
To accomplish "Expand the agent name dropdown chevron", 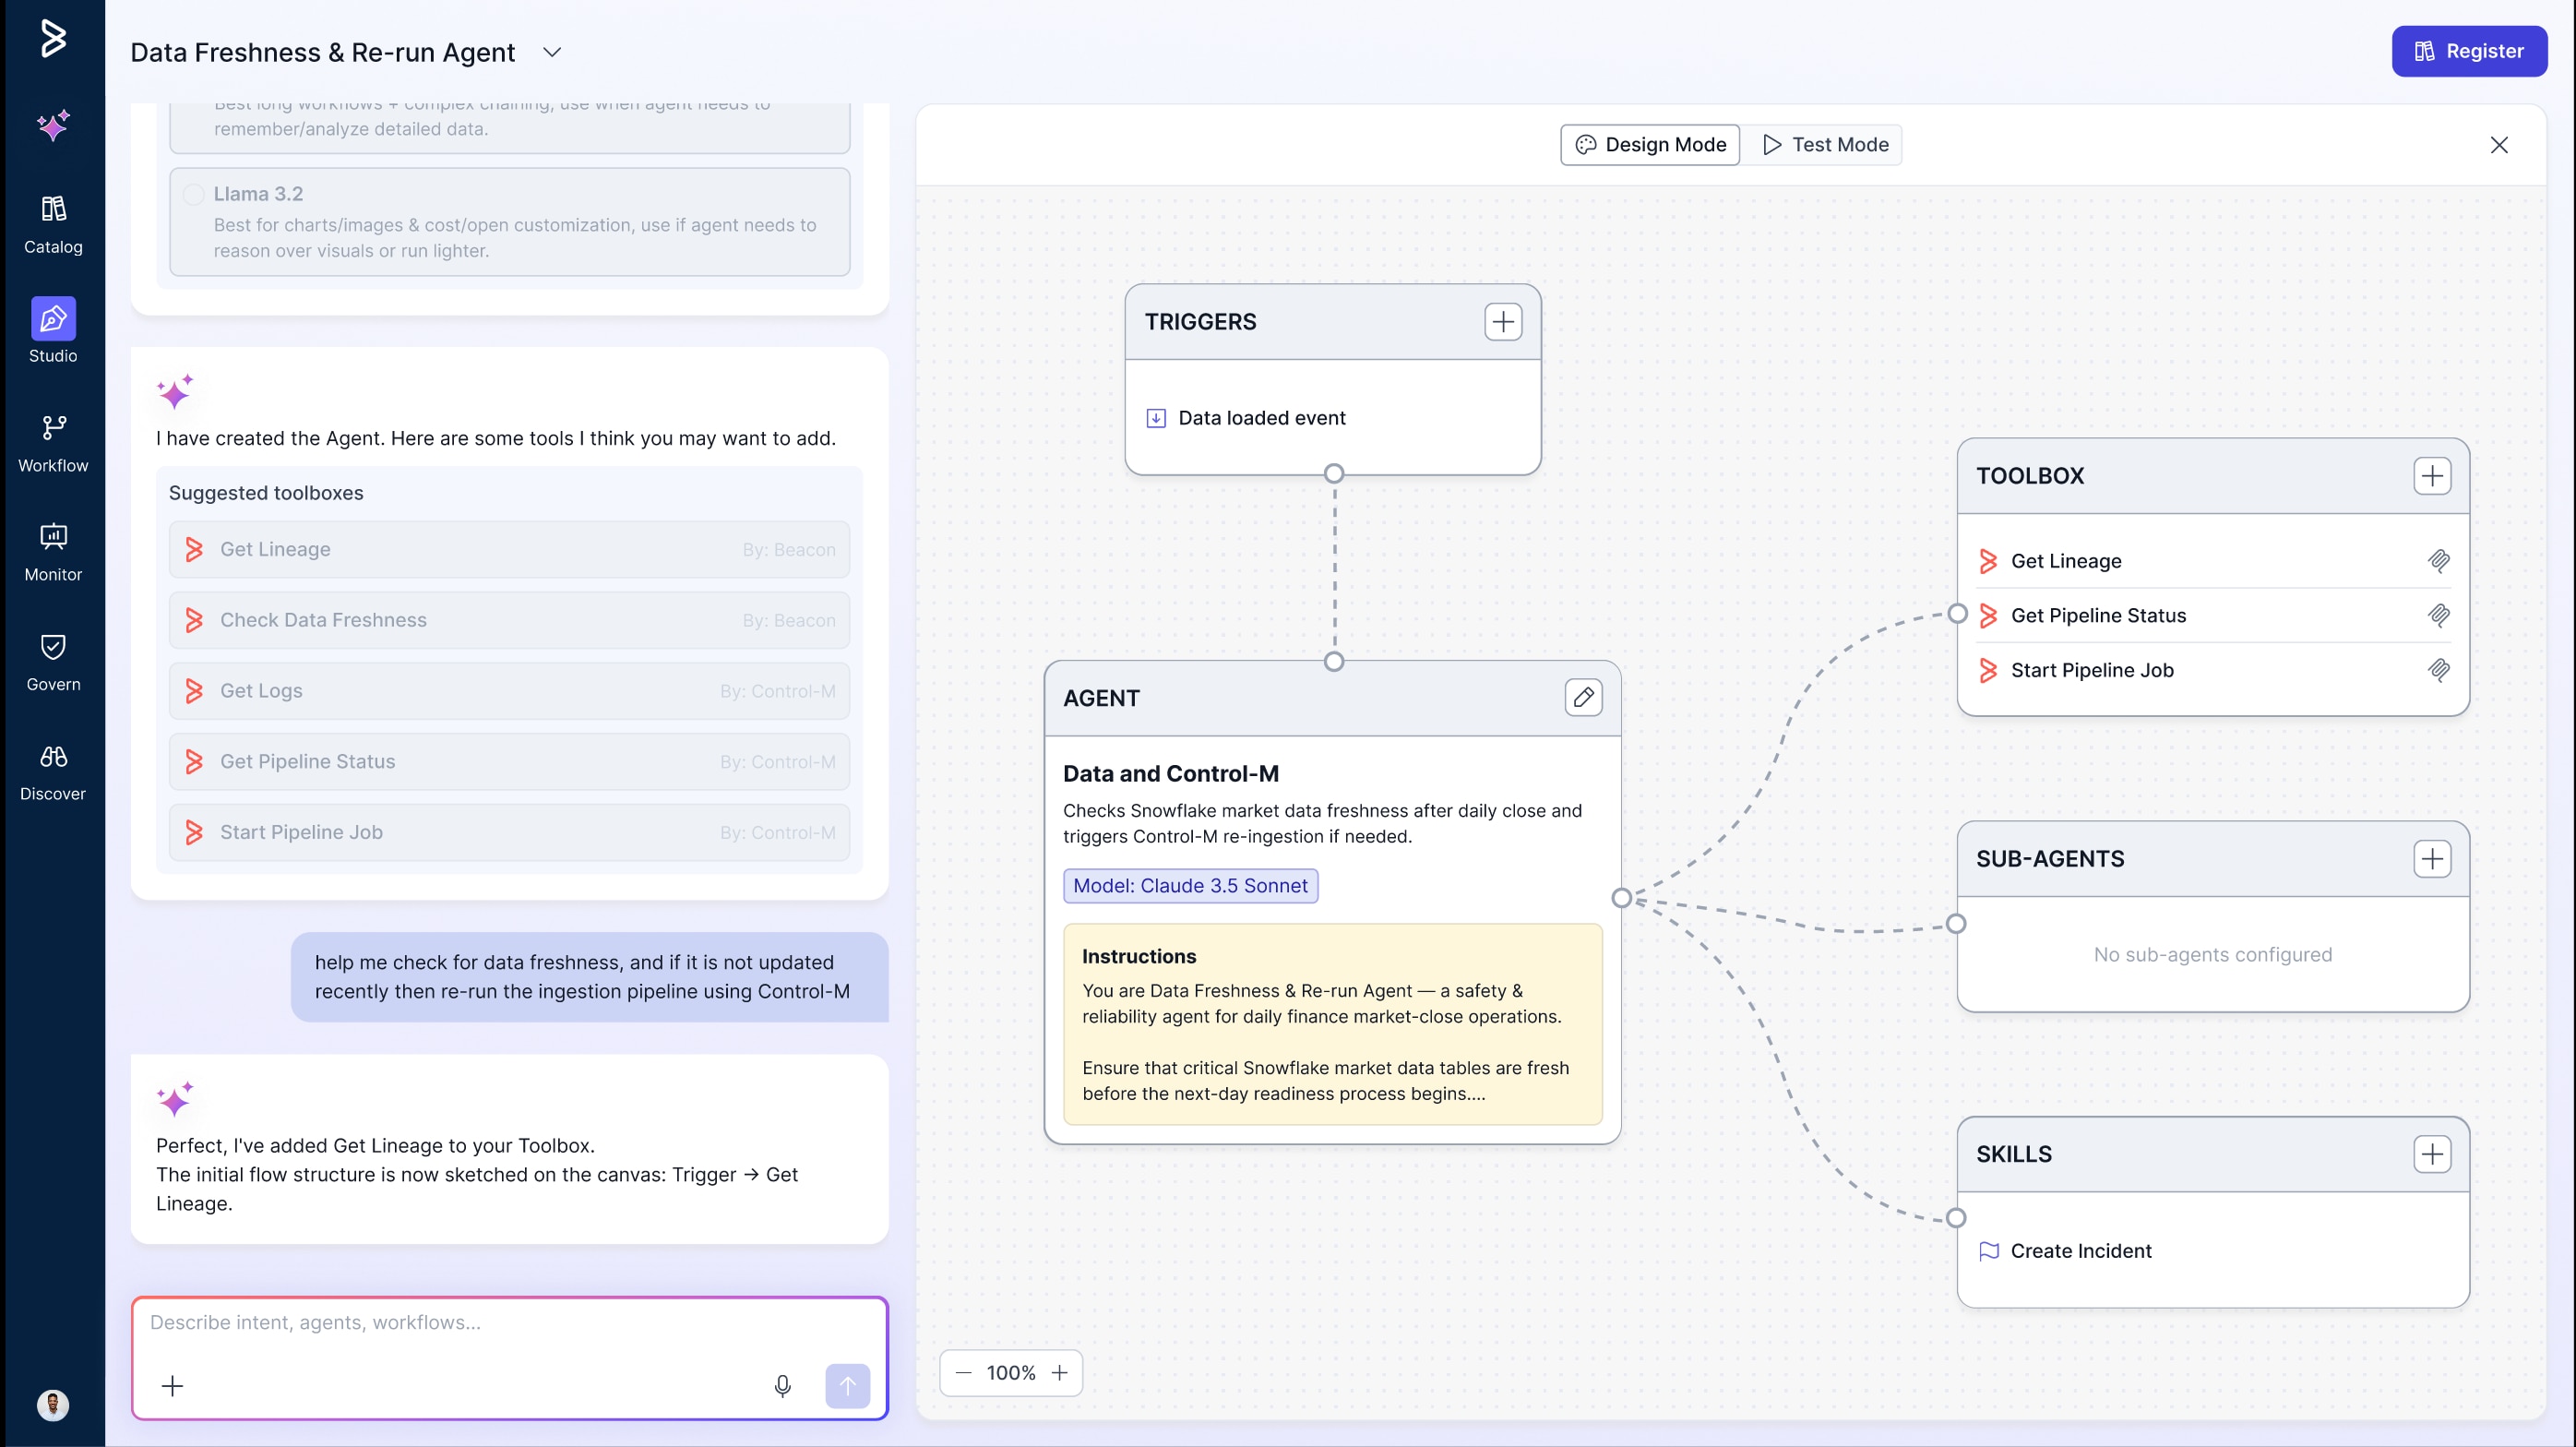I will point(552,52).
